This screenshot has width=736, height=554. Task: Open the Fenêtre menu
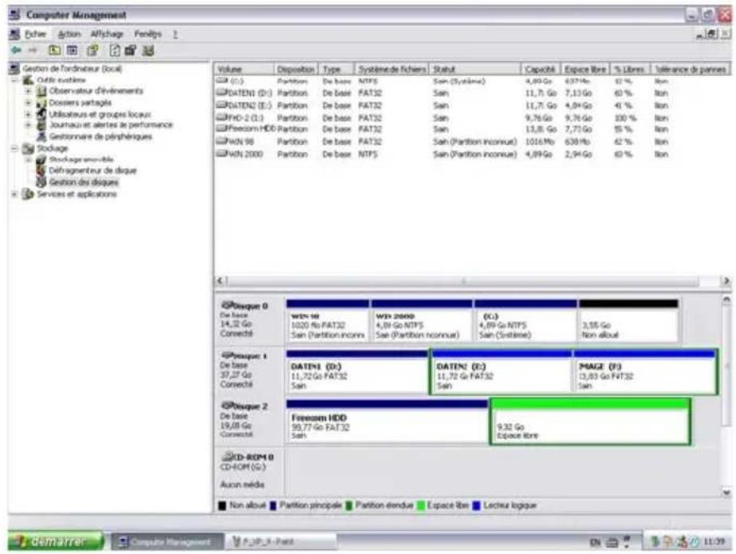[x=148, y=34]
